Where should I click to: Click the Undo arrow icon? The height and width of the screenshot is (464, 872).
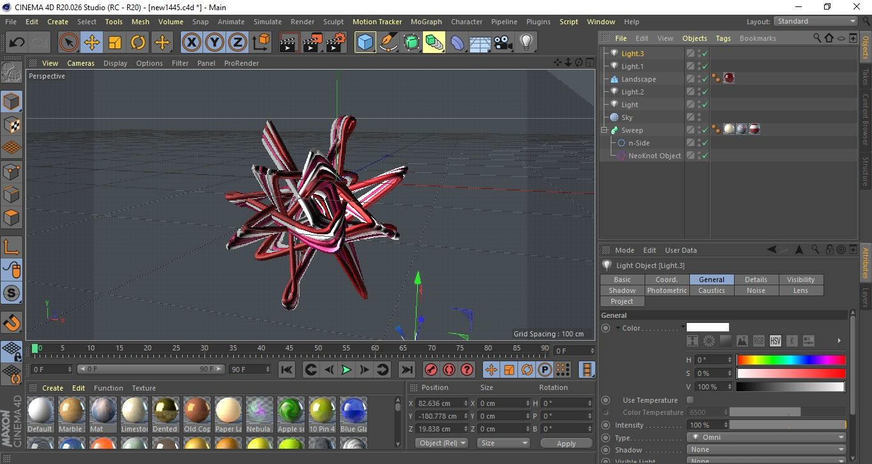coord(17,43)
